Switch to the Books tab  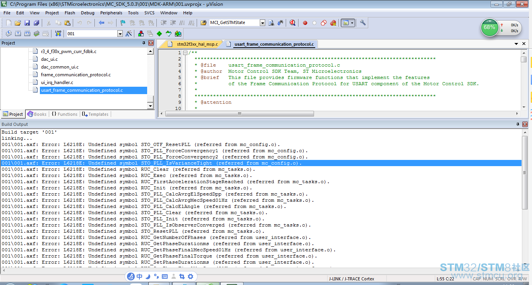pos(37,114)
